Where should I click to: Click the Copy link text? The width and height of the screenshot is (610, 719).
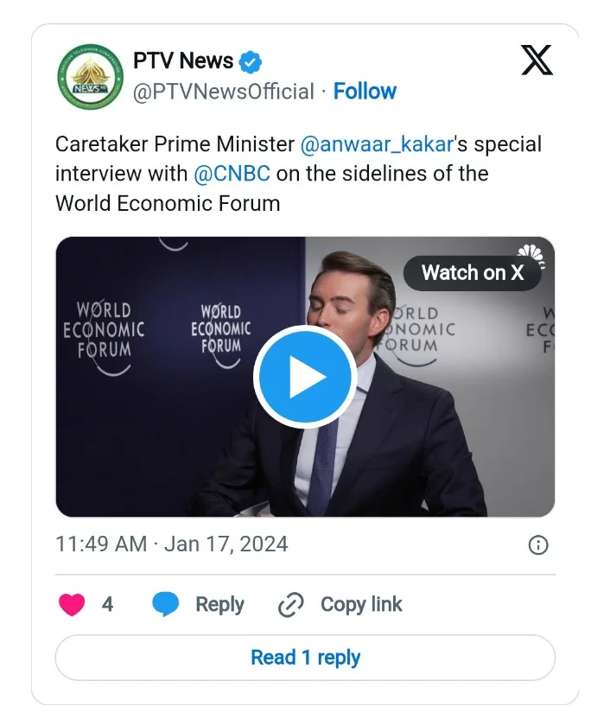coord(361,604)
